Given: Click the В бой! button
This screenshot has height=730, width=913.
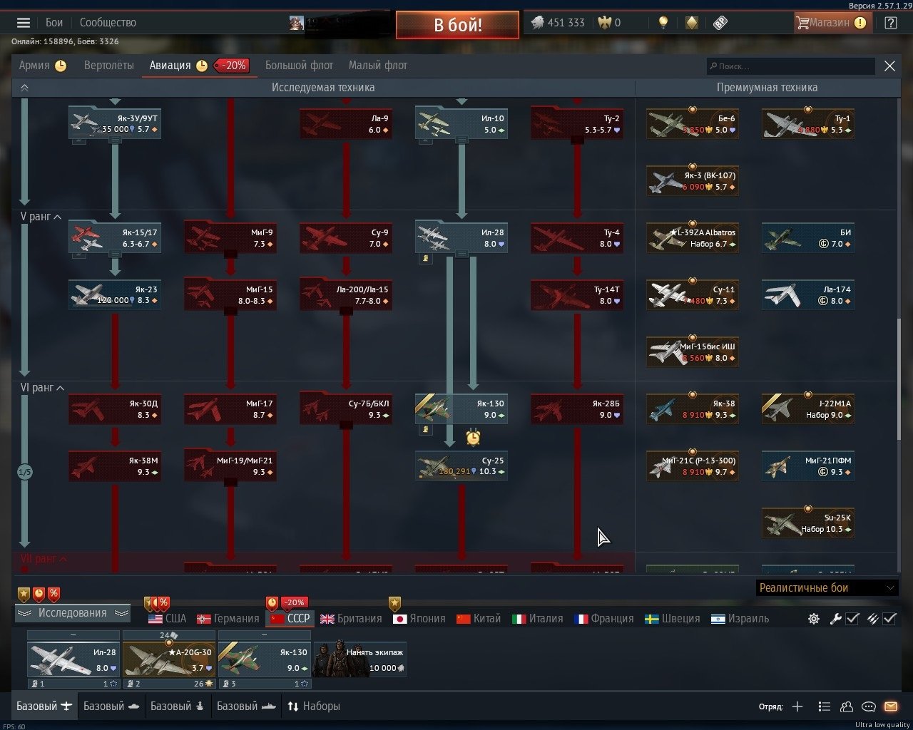Looking at the screenshot, I should pos(457,25).
